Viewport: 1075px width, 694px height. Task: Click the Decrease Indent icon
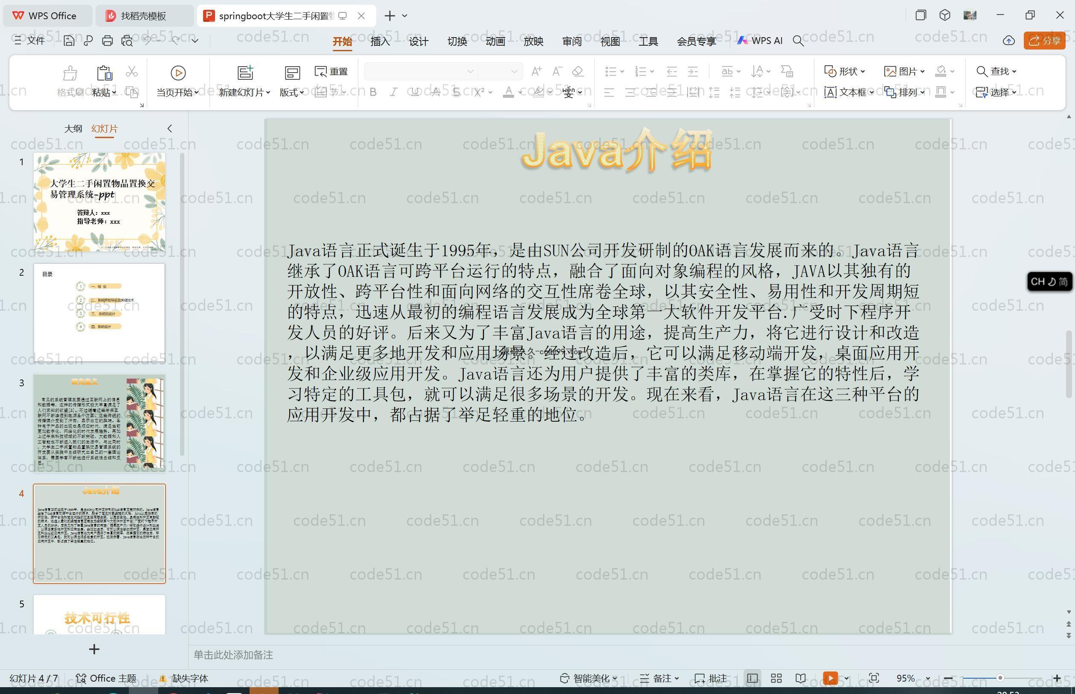[671, 71]
